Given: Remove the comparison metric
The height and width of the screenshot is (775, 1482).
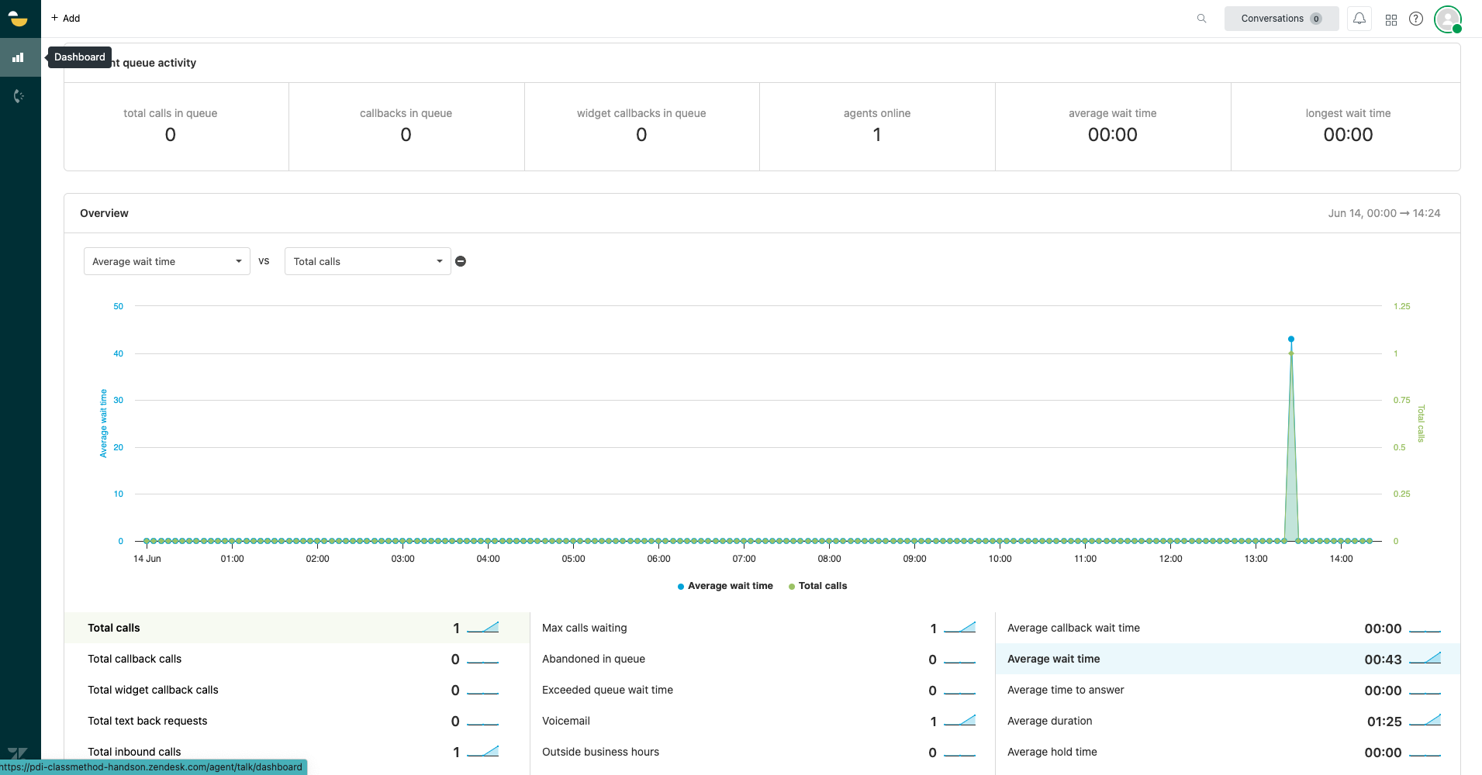Looking at the screenshot, I should point(460,261).
